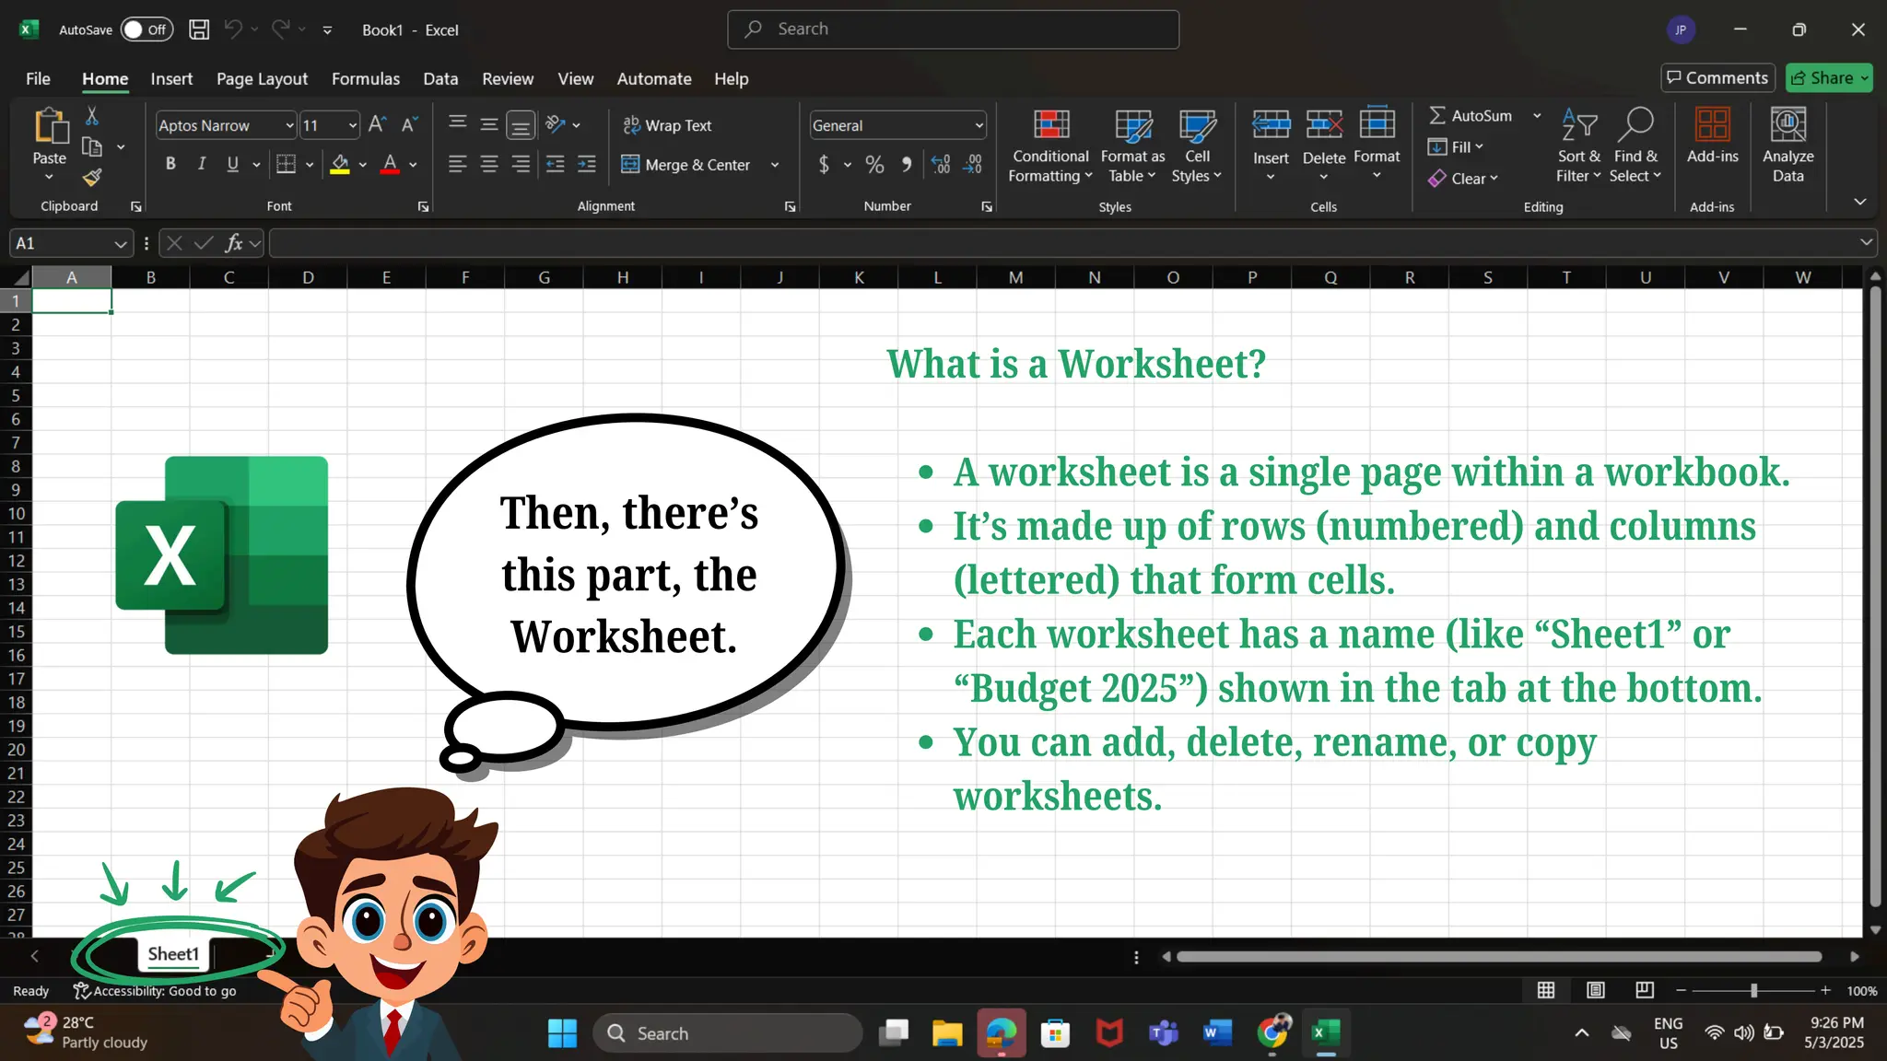Screen dimensions: 1887x1061
Task: Open the font name dropdown
Action: pyautogui.click(x=289, y=125)
